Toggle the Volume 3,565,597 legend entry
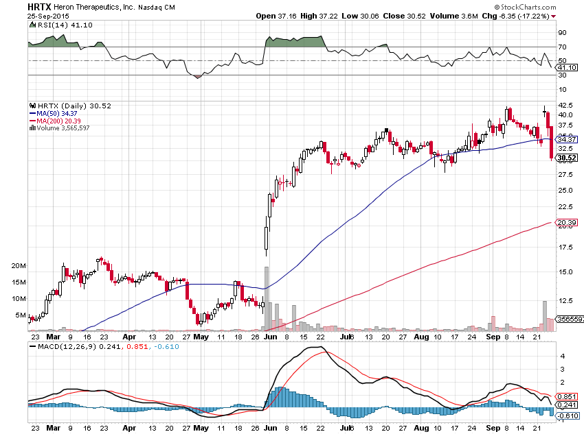Viewport: 584px width, 434px height. (x=64, y=128)
